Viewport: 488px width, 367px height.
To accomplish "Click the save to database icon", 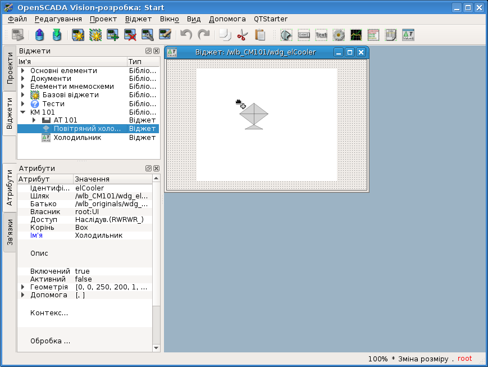I will coord(57,35).
